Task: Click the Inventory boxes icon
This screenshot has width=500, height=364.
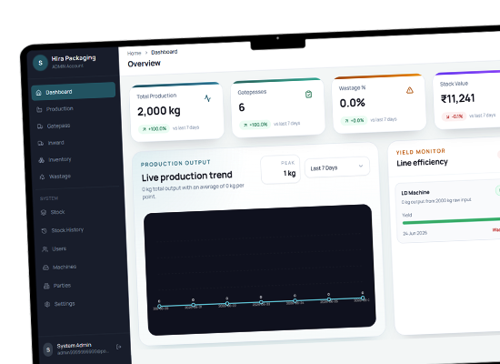Action: point(41,160)
